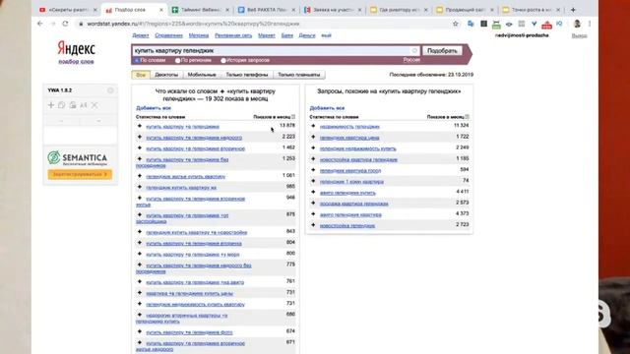Screen dimensions: 630x354
Task: Click 'Добавить все' in right table
Action: tap(327, 108)
